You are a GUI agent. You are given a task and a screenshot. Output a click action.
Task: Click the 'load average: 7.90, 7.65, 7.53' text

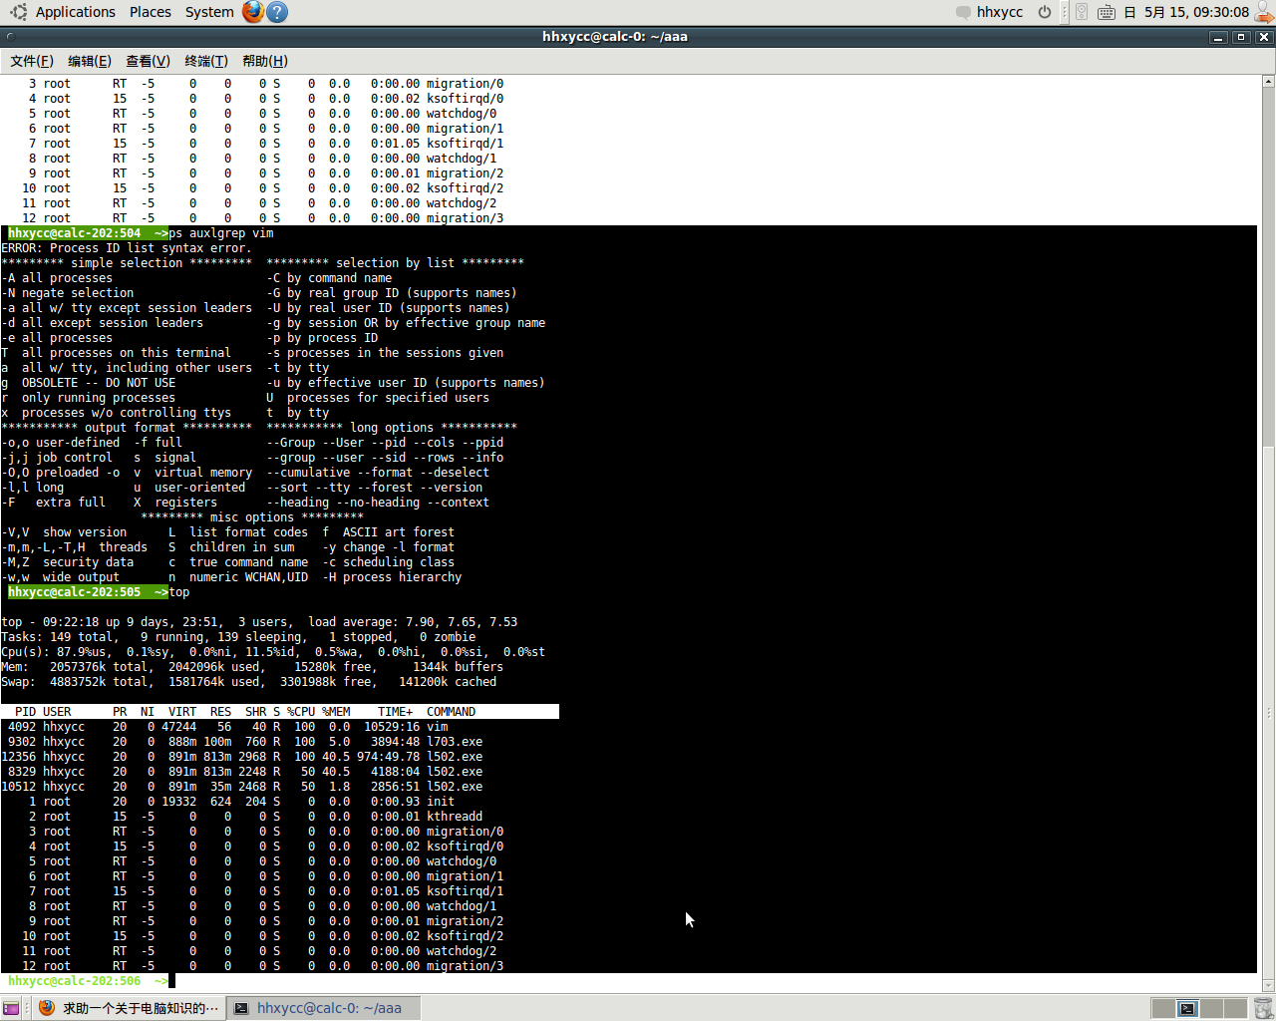coord(413,622)
